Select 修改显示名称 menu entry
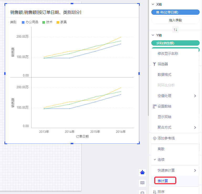Screen dimensions: 202x194 pos(168,54)
